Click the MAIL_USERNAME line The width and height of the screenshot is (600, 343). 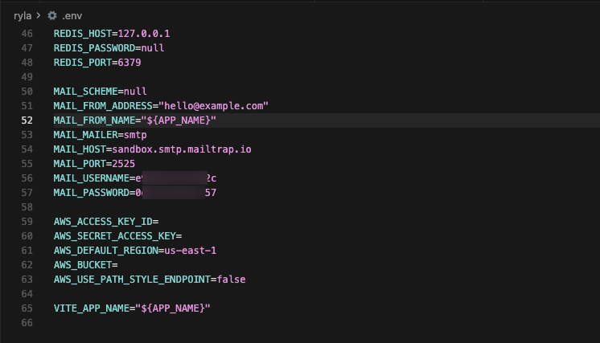[135, 178]
